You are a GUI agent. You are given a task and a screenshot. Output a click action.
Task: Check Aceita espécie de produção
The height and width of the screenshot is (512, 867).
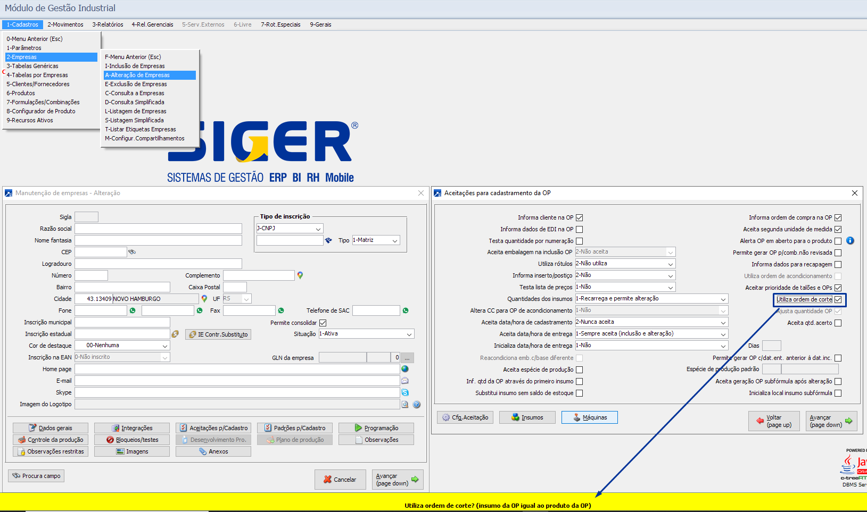click(580, 370)
